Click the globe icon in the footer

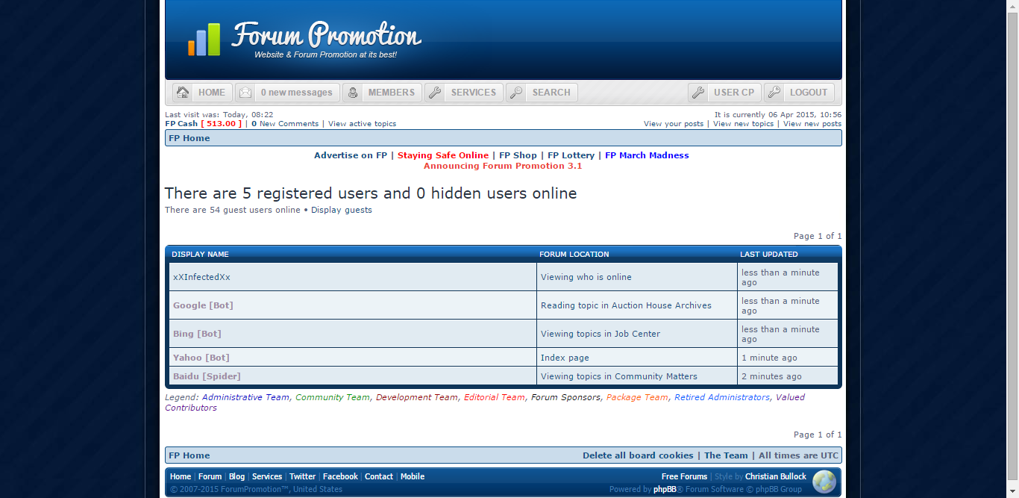[x=824, y=482]
